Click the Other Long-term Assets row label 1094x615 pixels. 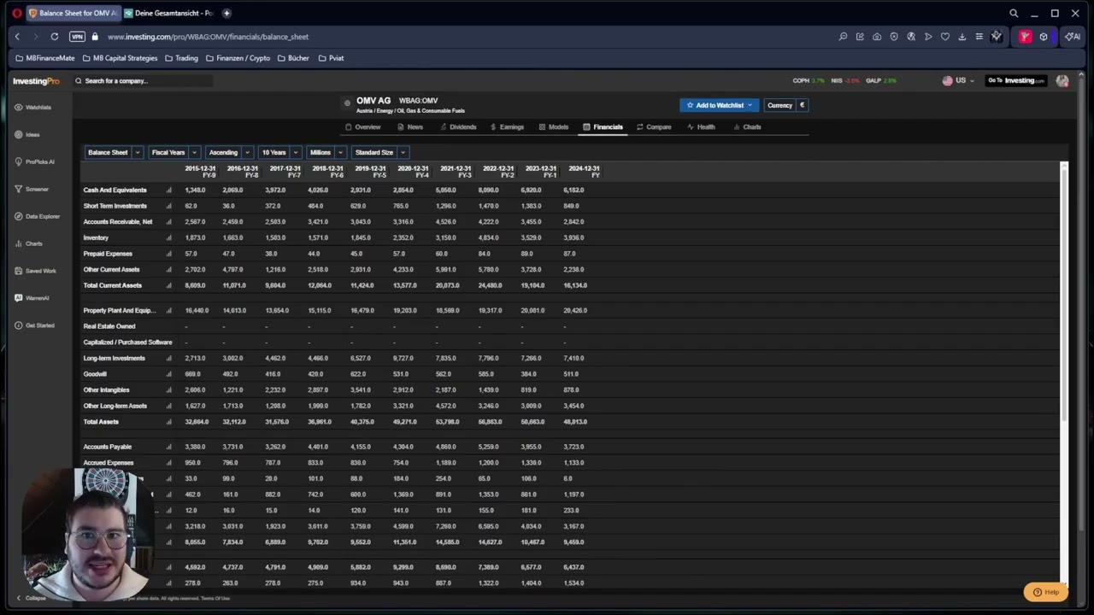(x=115, y=407)
